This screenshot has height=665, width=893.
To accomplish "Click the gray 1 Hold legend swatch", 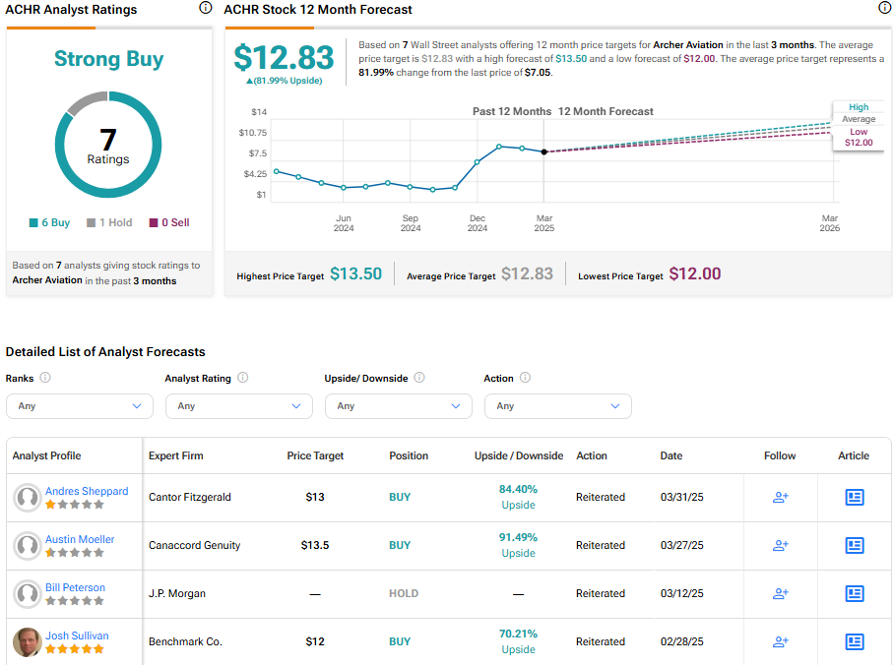I will pyautogui.click(x=92, y=222).
